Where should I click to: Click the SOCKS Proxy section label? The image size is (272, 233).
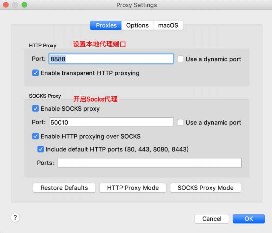(45, 96)
